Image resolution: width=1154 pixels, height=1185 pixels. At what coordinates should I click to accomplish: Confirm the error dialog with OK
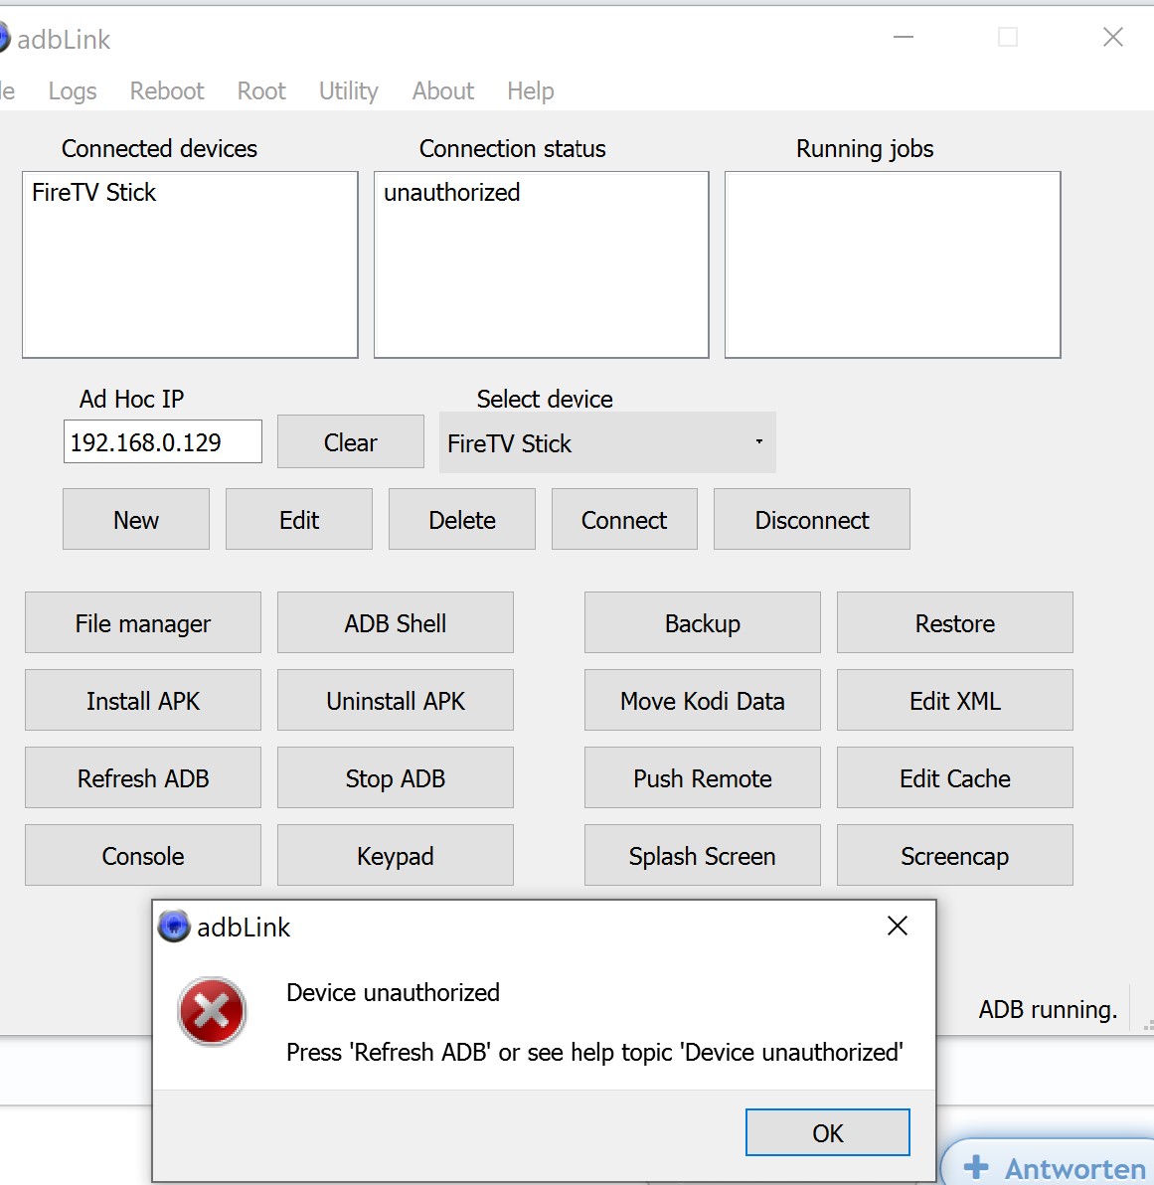(x=828, y=1132)
